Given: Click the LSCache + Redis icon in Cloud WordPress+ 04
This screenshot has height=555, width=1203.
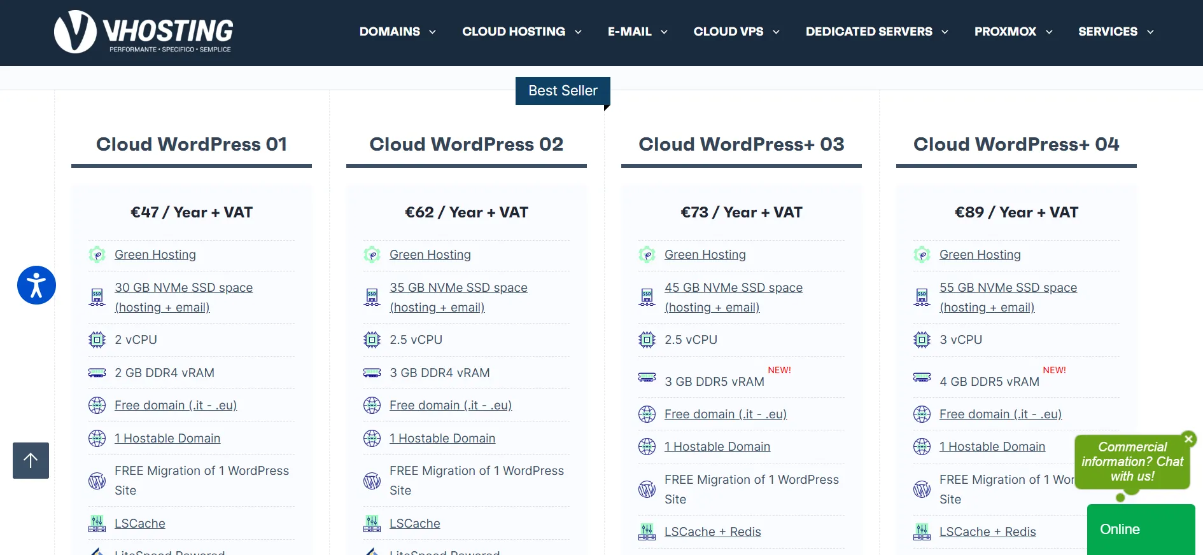Looking at the screenshot, I should pyautogui.click(x=922, y=531).
